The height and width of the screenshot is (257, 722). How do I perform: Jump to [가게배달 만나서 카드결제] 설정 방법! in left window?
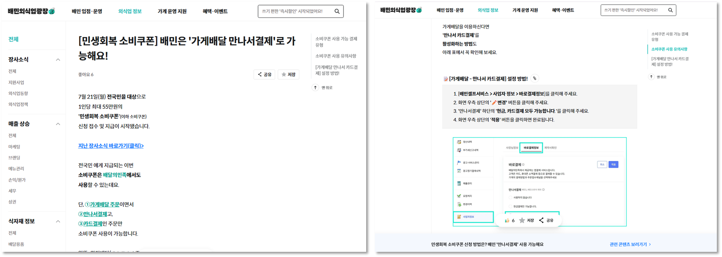[337, 70]
